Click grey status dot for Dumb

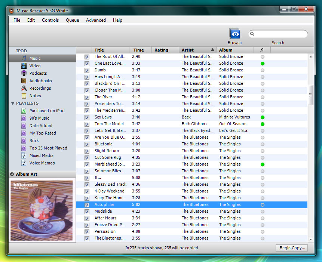click(x=263, y=70)
